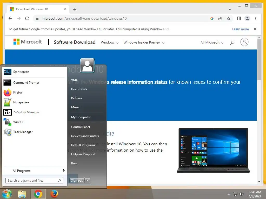Image resolution: width=266 pixels, height=199 pixels.
Task: Close the Download Windows 10 tab
Action: click(x=65, y=9)
